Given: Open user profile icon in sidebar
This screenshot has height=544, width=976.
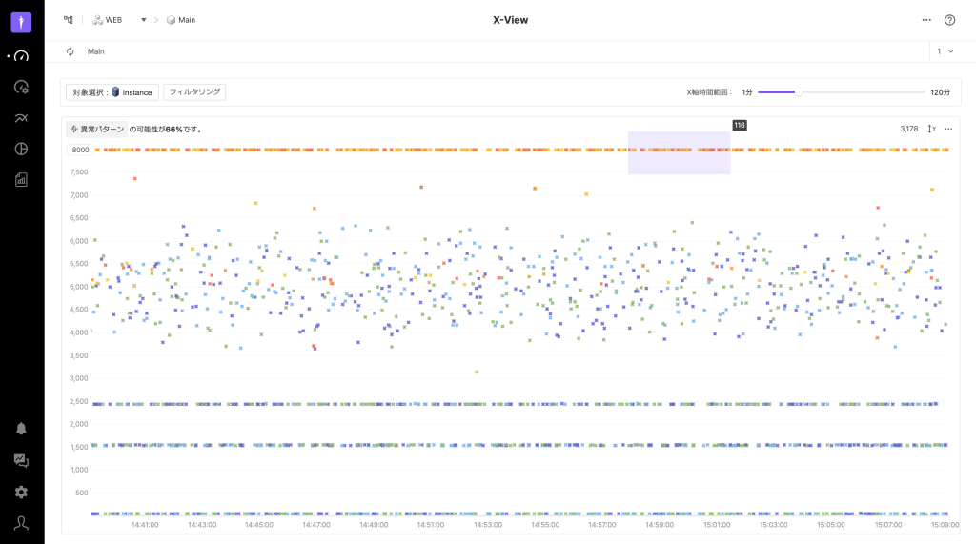Looking at the screenshot, I should coord(21,523).
